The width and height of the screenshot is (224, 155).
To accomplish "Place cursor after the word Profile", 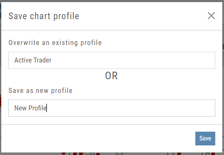I will [47, 108].
